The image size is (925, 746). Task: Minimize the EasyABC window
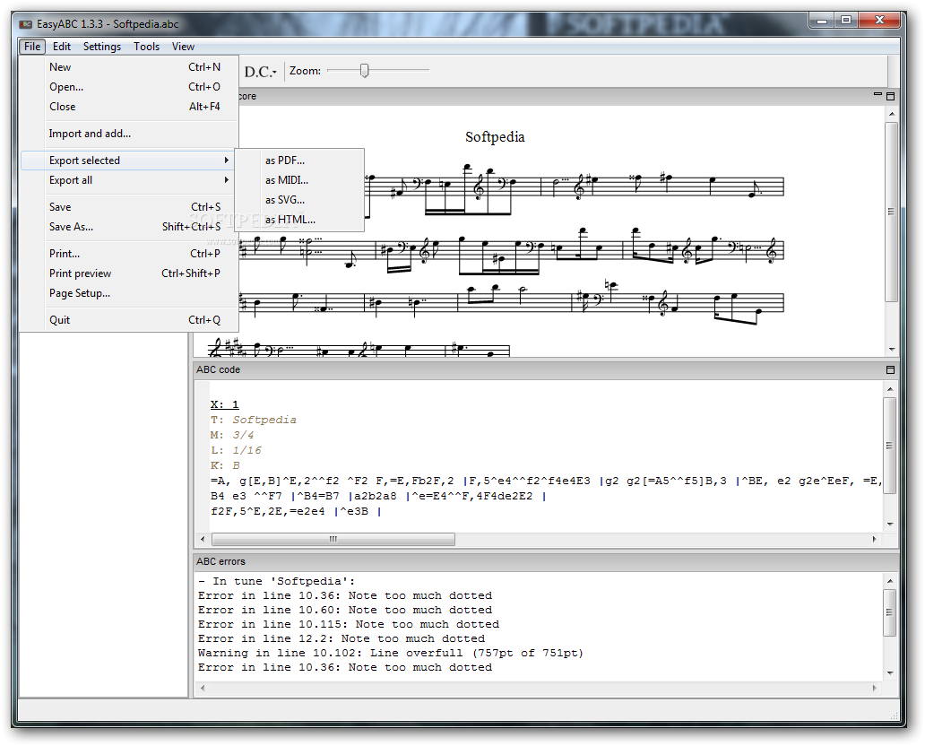822,21
